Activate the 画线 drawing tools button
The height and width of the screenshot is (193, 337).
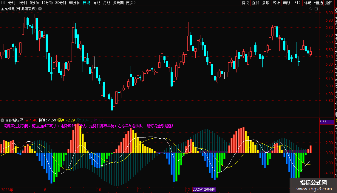click(x=287, y=3)
